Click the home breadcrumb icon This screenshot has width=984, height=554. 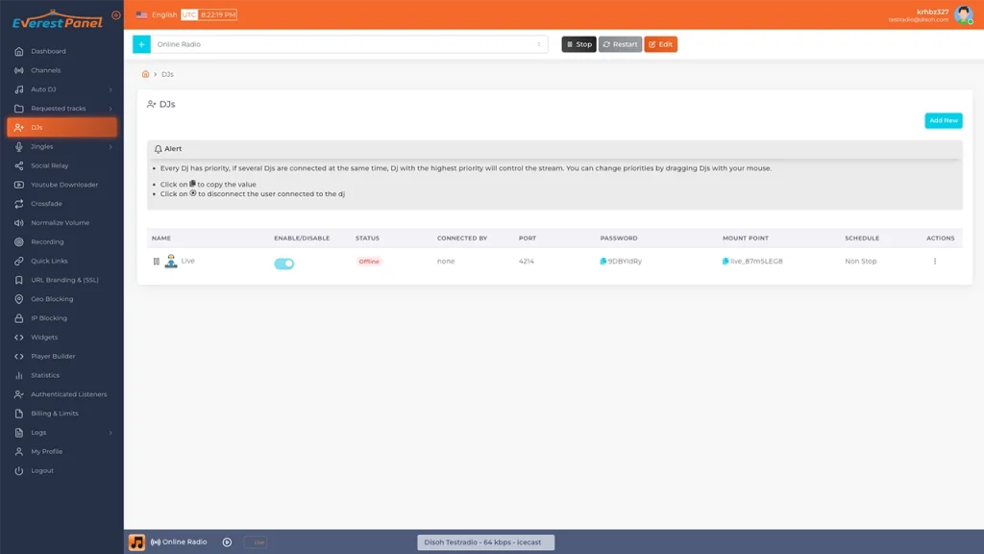click(x=145, y=74)
